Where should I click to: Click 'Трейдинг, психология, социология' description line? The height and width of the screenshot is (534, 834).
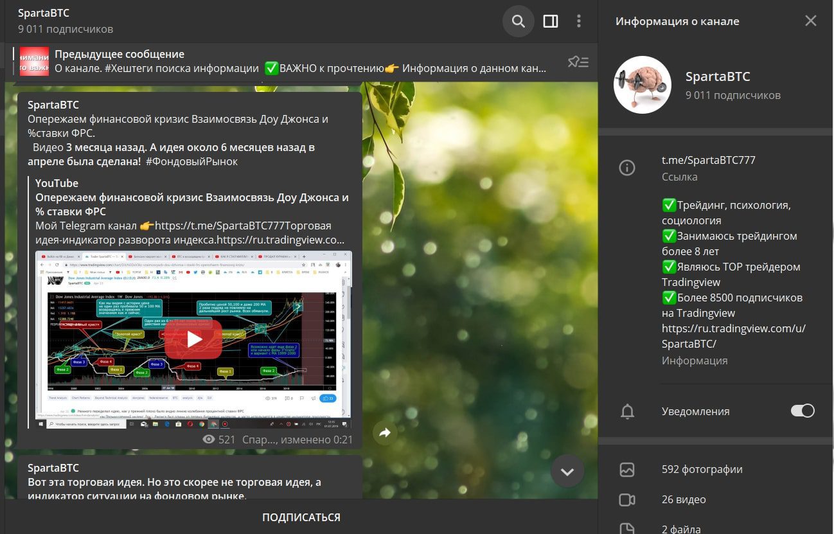pos(726,213)
